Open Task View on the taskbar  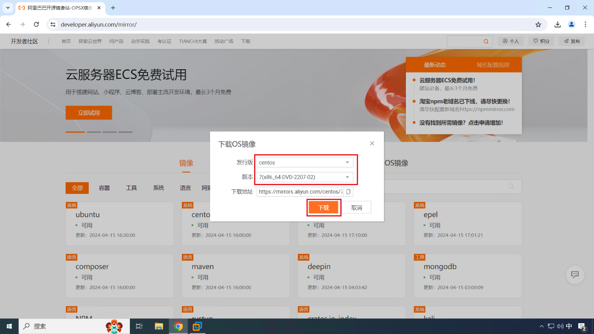[x=139, y=326]
